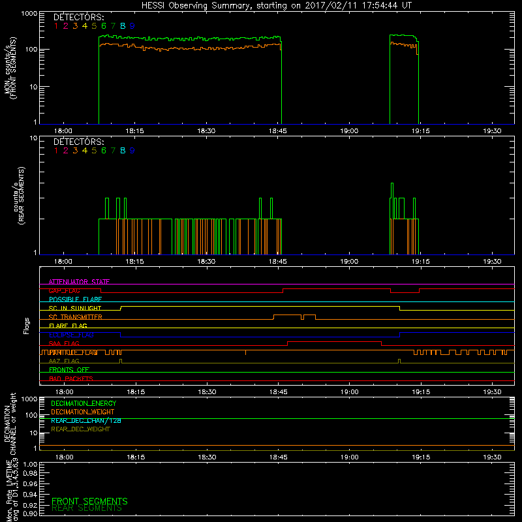Select detector number 5 in the rear segments legend
The height and width of the screenshot is (522, 522).
pos(94,151)
